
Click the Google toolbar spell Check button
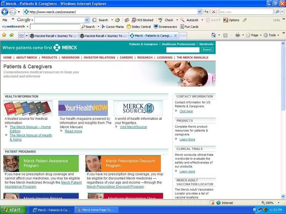point(166,20)
